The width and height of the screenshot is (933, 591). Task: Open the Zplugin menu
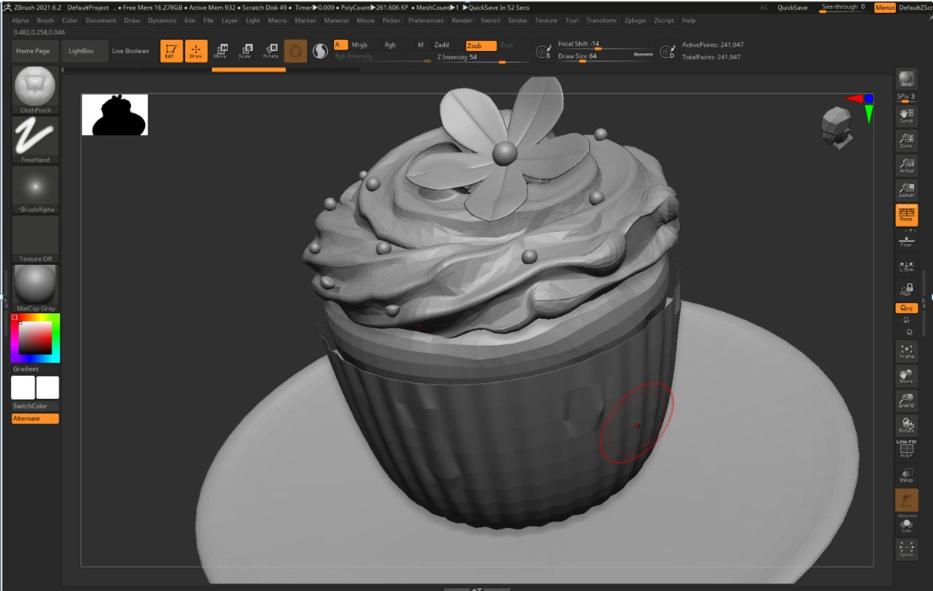click(x=635, y=21)
